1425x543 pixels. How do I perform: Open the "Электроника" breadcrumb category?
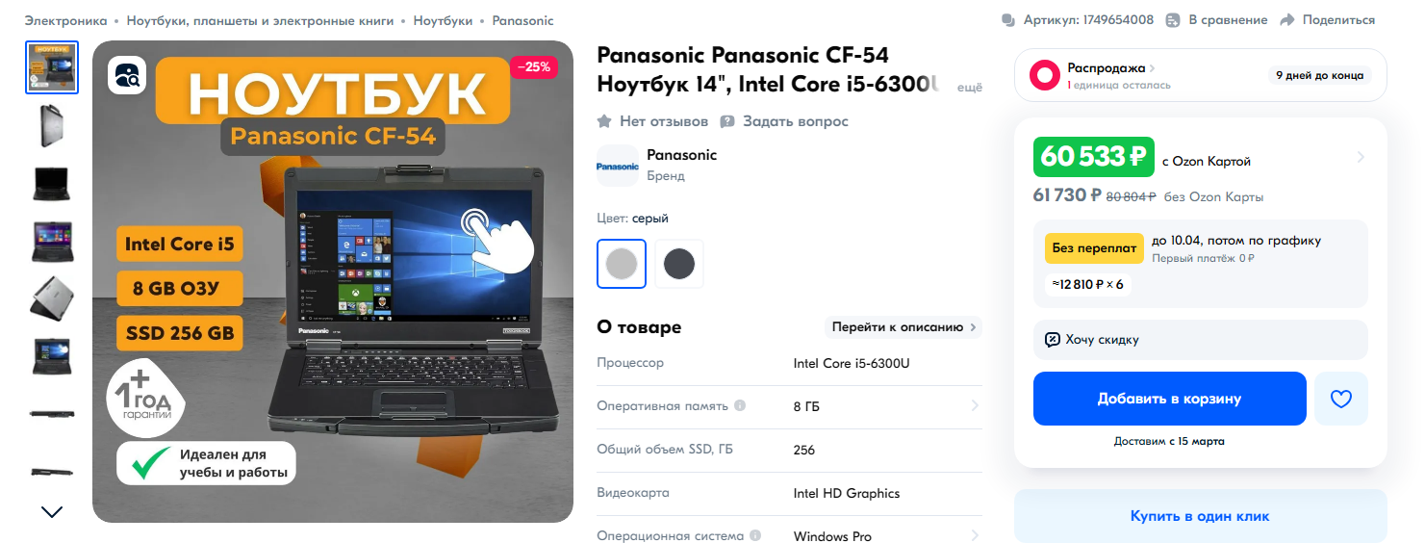[x=66, y=20]
